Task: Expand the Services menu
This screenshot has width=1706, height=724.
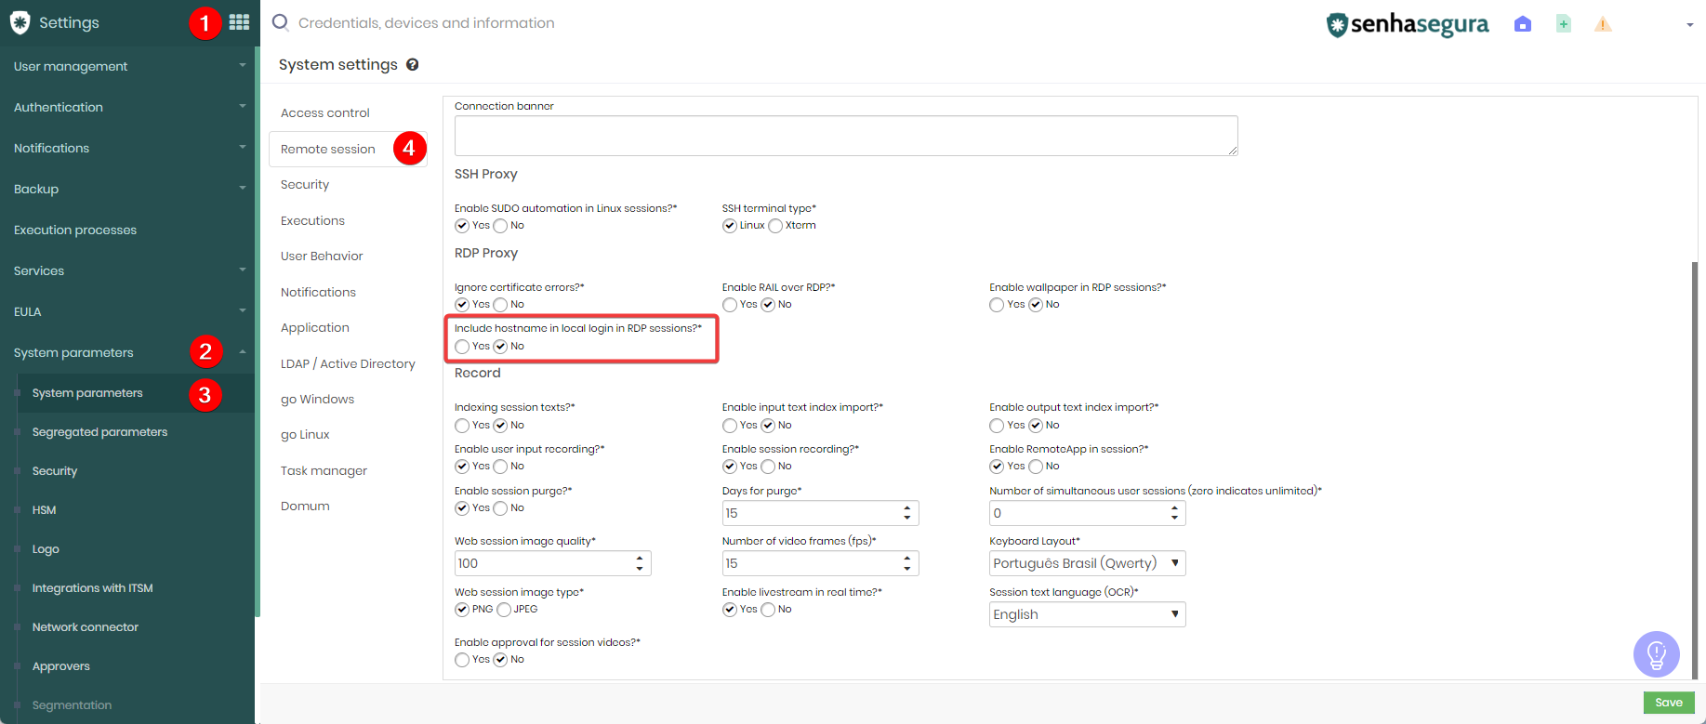Action: tap(127, 270)
